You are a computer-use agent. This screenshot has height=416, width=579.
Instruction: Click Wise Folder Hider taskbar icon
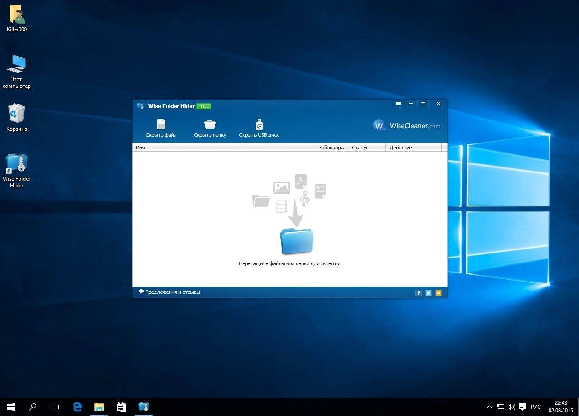point(143,407)
